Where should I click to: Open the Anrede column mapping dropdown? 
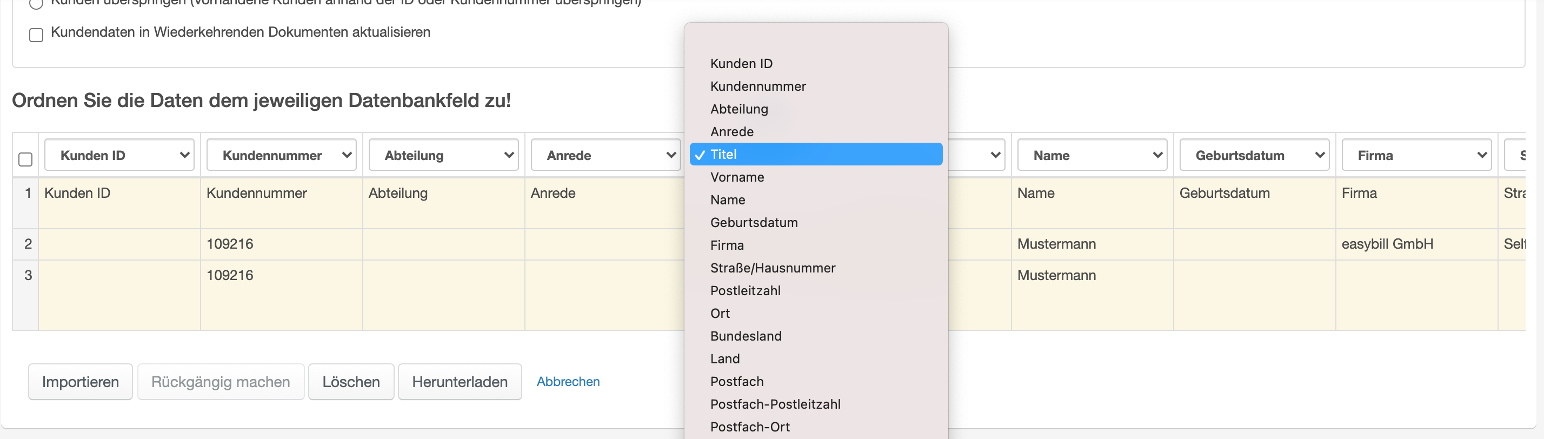605,155
